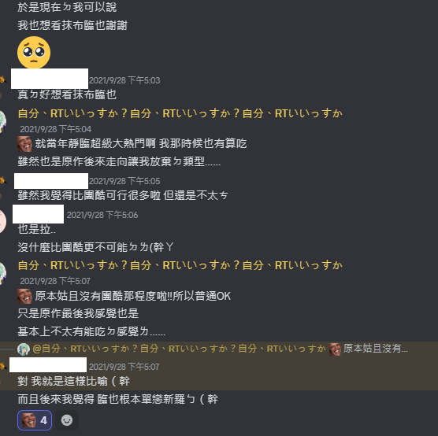
Task: Click the redacted username beside the 5:06 timestamp
Action: pyautogui.click(x=39, y=214)
